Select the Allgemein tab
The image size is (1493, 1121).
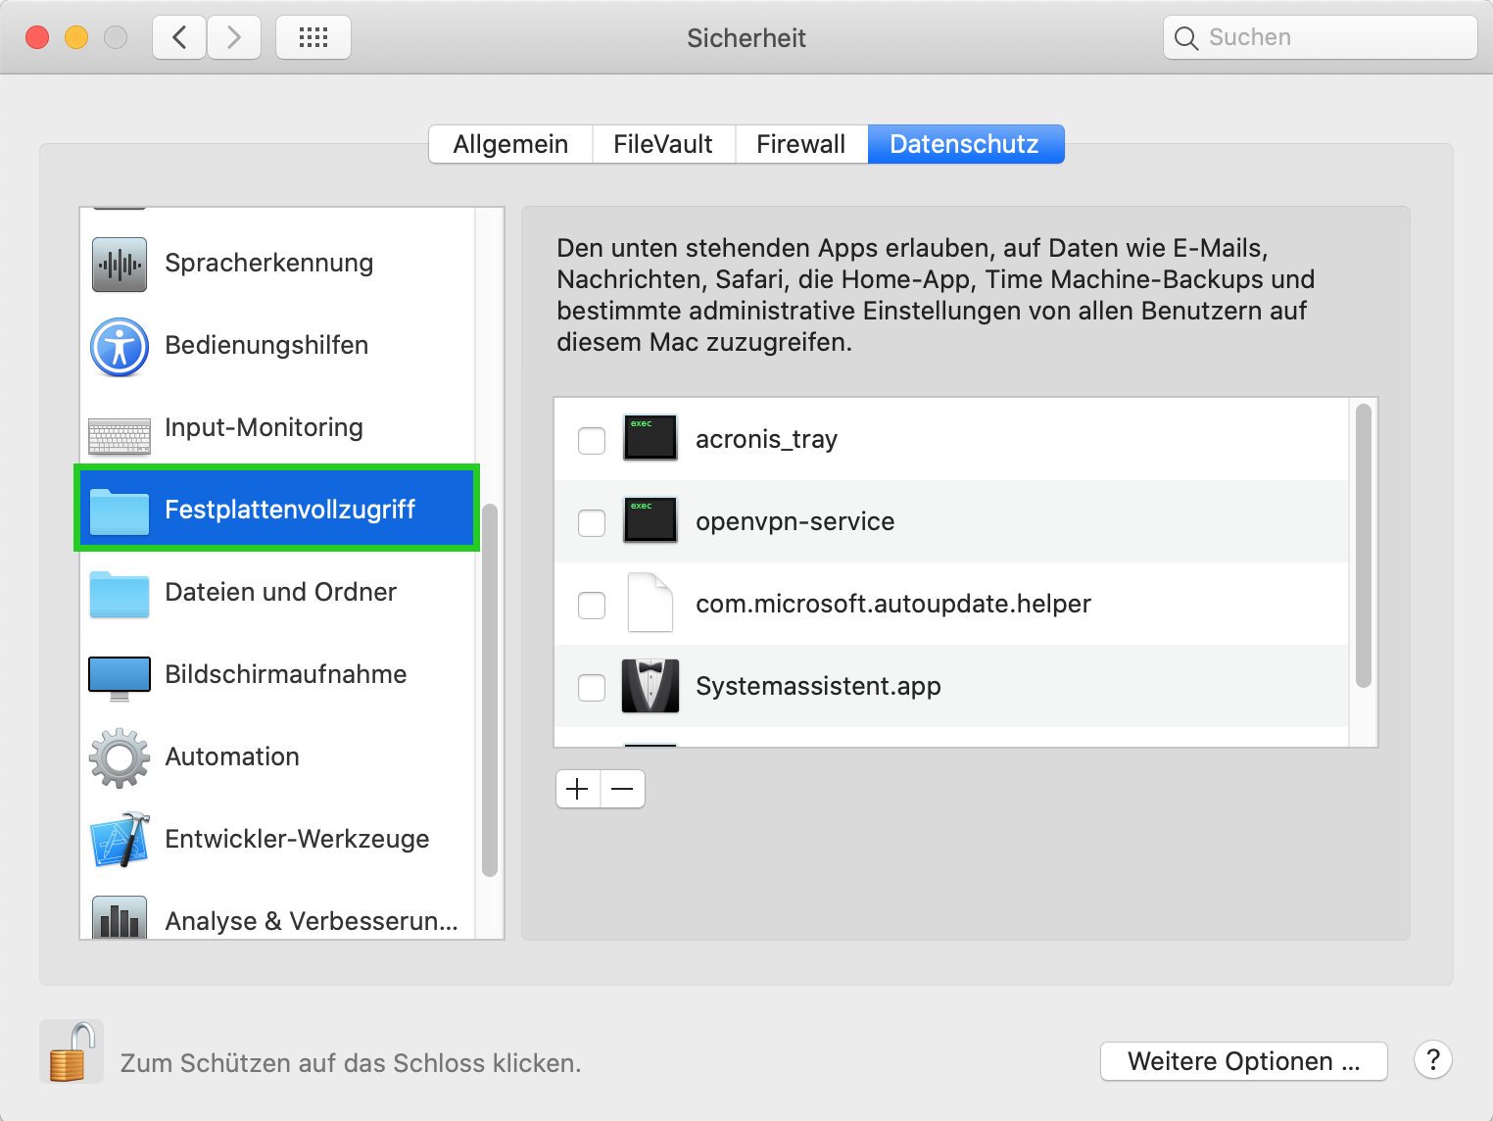click(510, 144)
